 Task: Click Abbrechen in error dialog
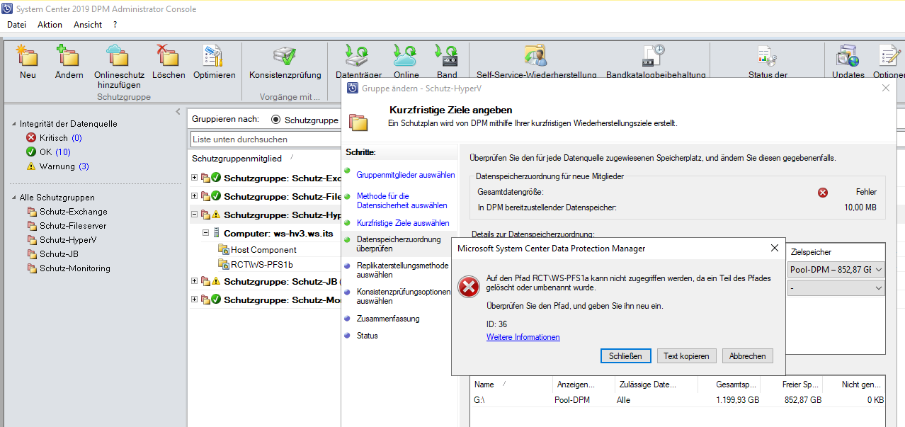click(748, 356)
